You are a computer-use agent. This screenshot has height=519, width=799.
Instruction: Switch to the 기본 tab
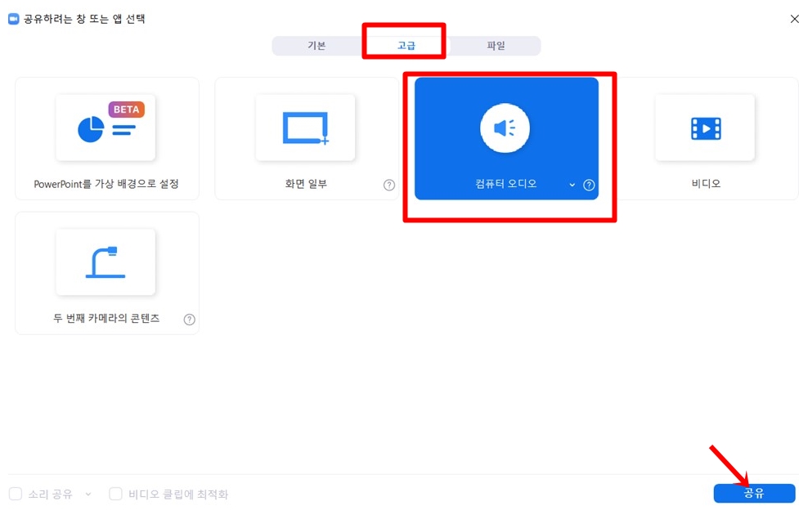[x=316, y=46]
